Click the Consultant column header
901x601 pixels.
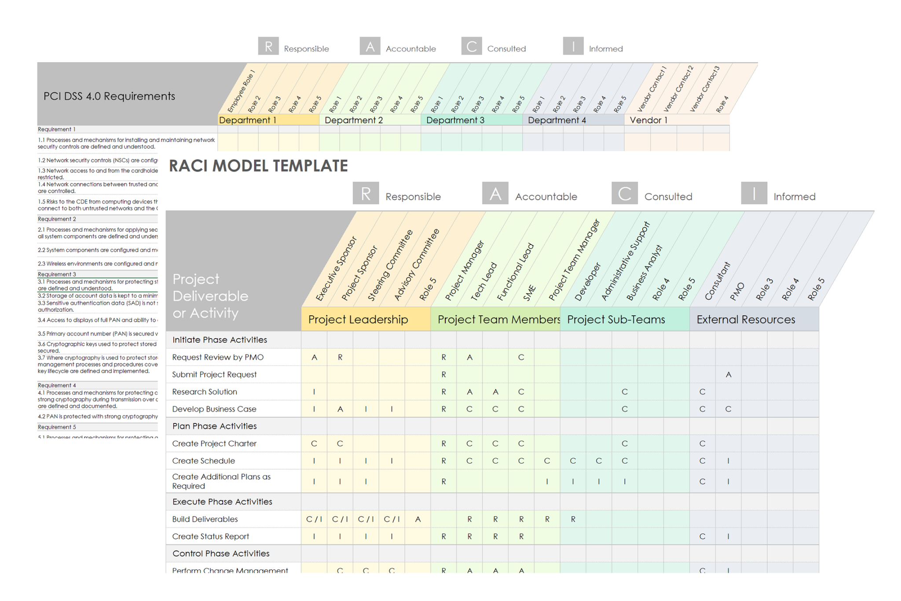(x=717, y=281)
